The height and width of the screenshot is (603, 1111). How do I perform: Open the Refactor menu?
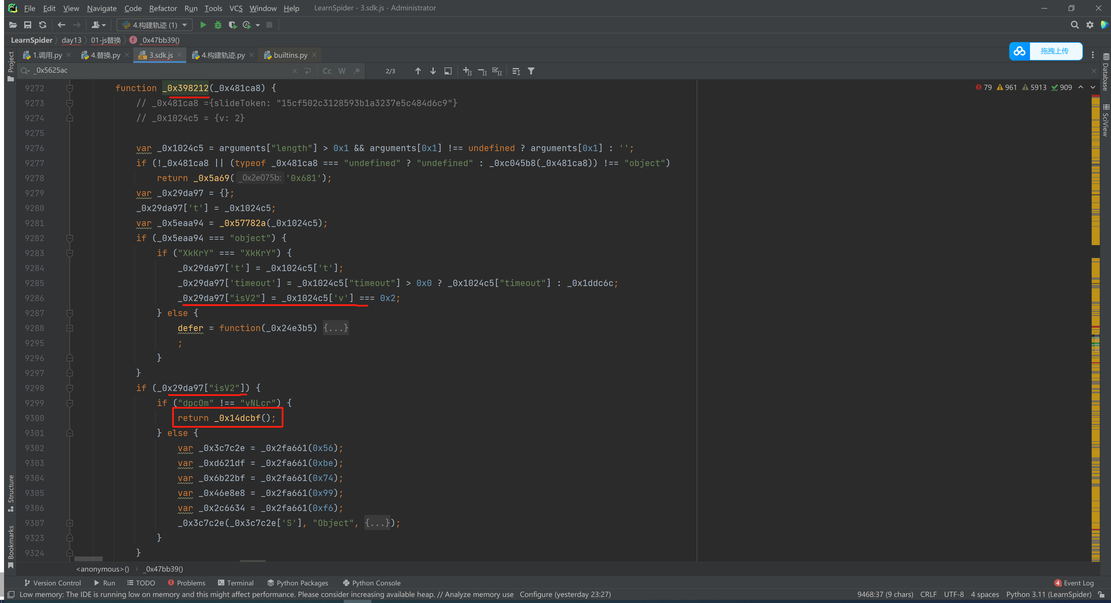coord(163,8)
